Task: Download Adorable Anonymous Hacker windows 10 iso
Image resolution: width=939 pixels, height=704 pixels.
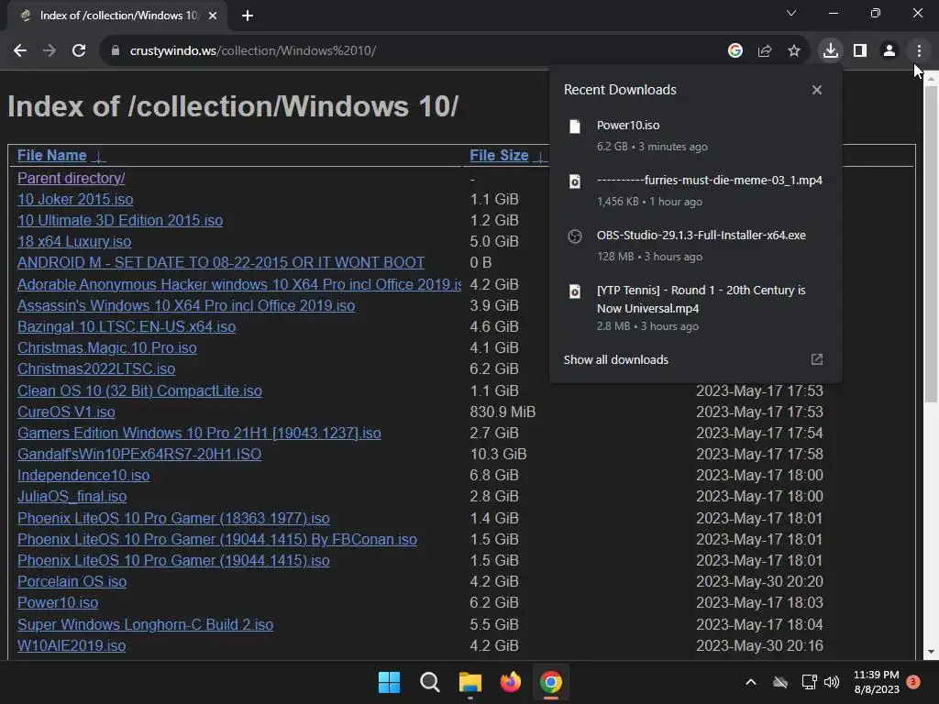Action: pos(239,284)
